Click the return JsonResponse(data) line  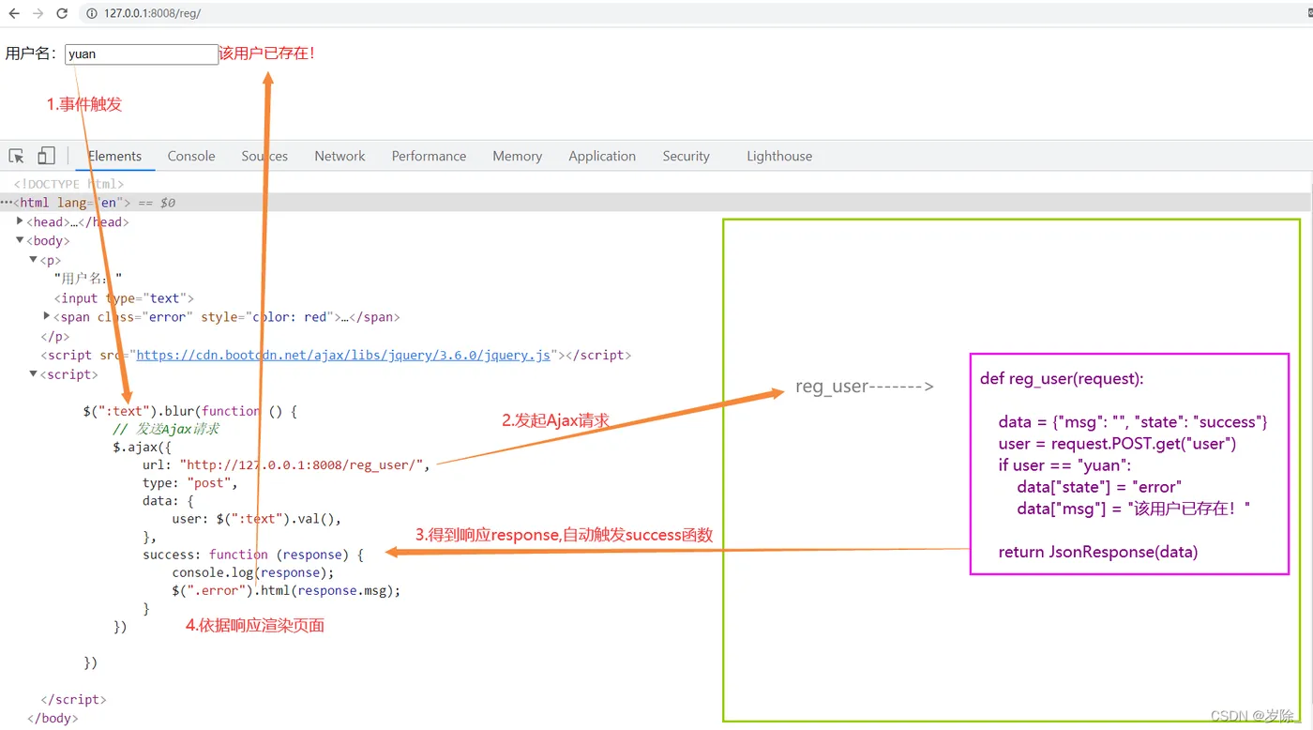click(1098, 552)
